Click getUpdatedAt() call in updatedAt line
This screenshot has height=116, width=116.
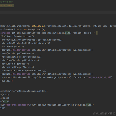[63, 77]
